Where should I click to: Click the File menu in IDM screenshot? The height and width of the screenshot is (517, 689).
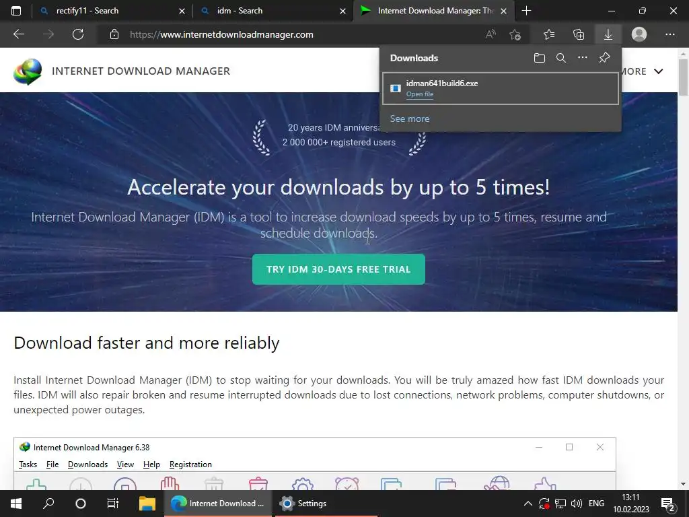click(x=52, y=464)
